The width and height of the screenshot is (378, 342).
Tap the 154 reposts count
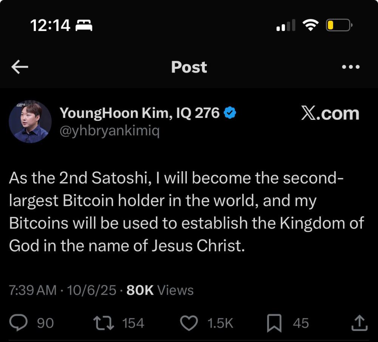click(133, 323)
